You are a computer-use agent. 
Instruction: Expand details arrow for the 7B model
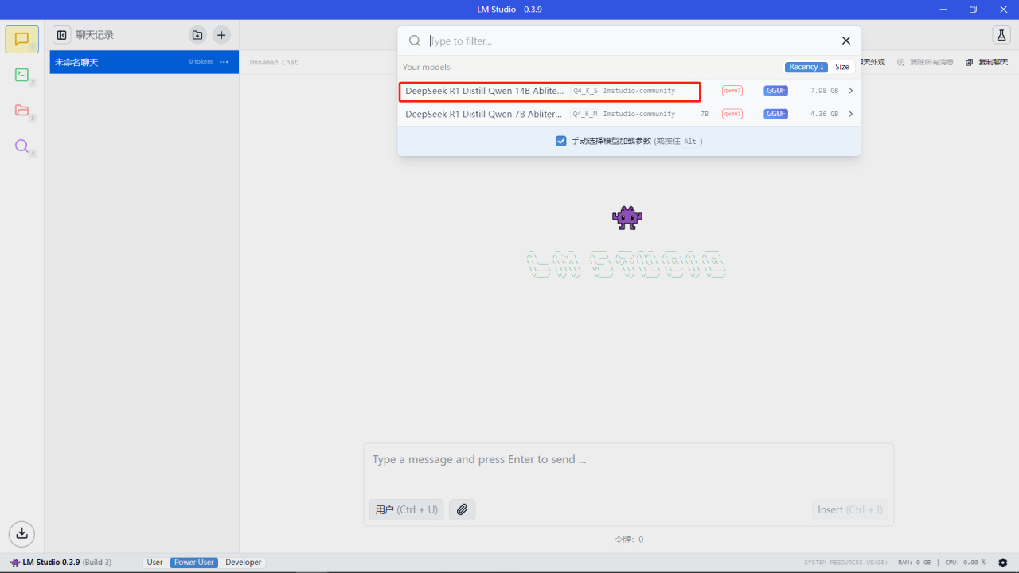pos(851,114)
